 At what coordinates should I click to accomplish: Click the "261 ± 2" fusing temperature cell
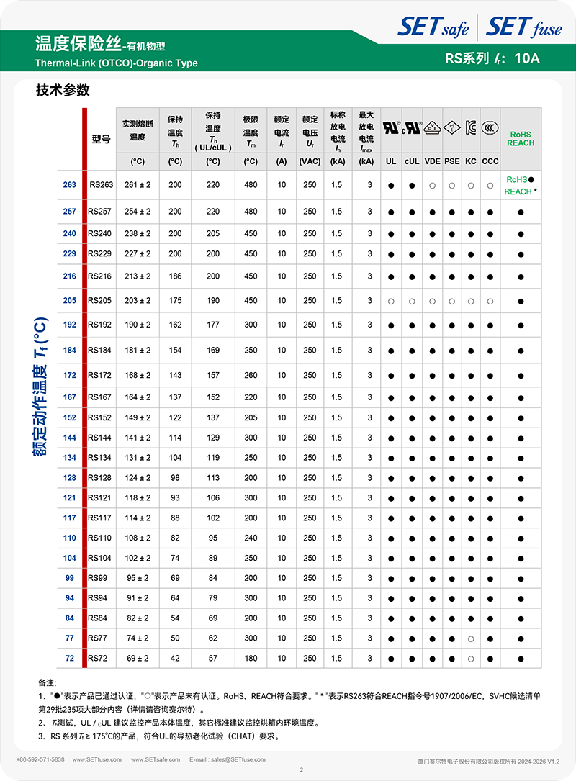tap(138, 185)
